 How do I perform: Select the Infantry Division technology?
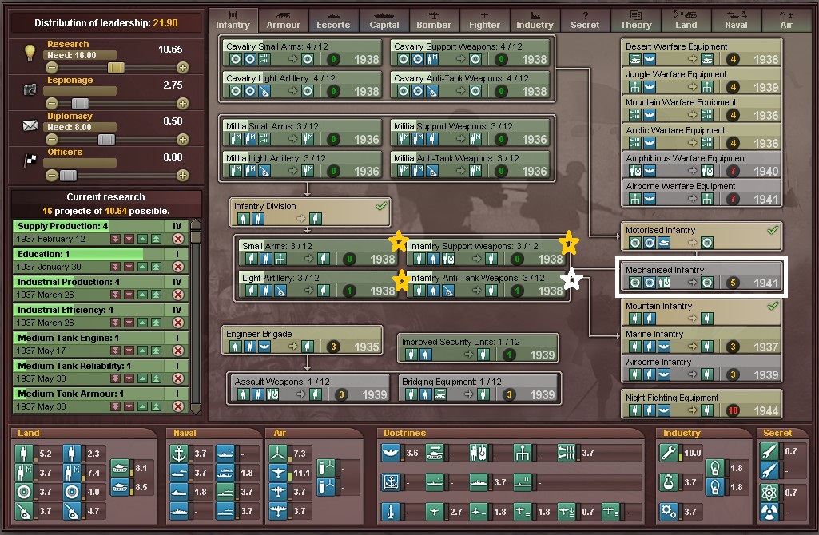click(310, 212)
